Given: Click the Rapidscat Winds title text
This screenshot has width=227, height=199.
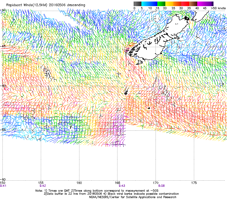Looking at the screenshot, I should coord(46,5).
